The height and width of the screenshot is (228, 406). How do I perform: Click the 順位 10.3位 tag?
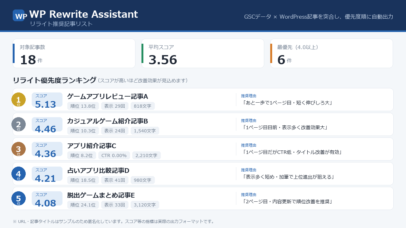(83, 131)
